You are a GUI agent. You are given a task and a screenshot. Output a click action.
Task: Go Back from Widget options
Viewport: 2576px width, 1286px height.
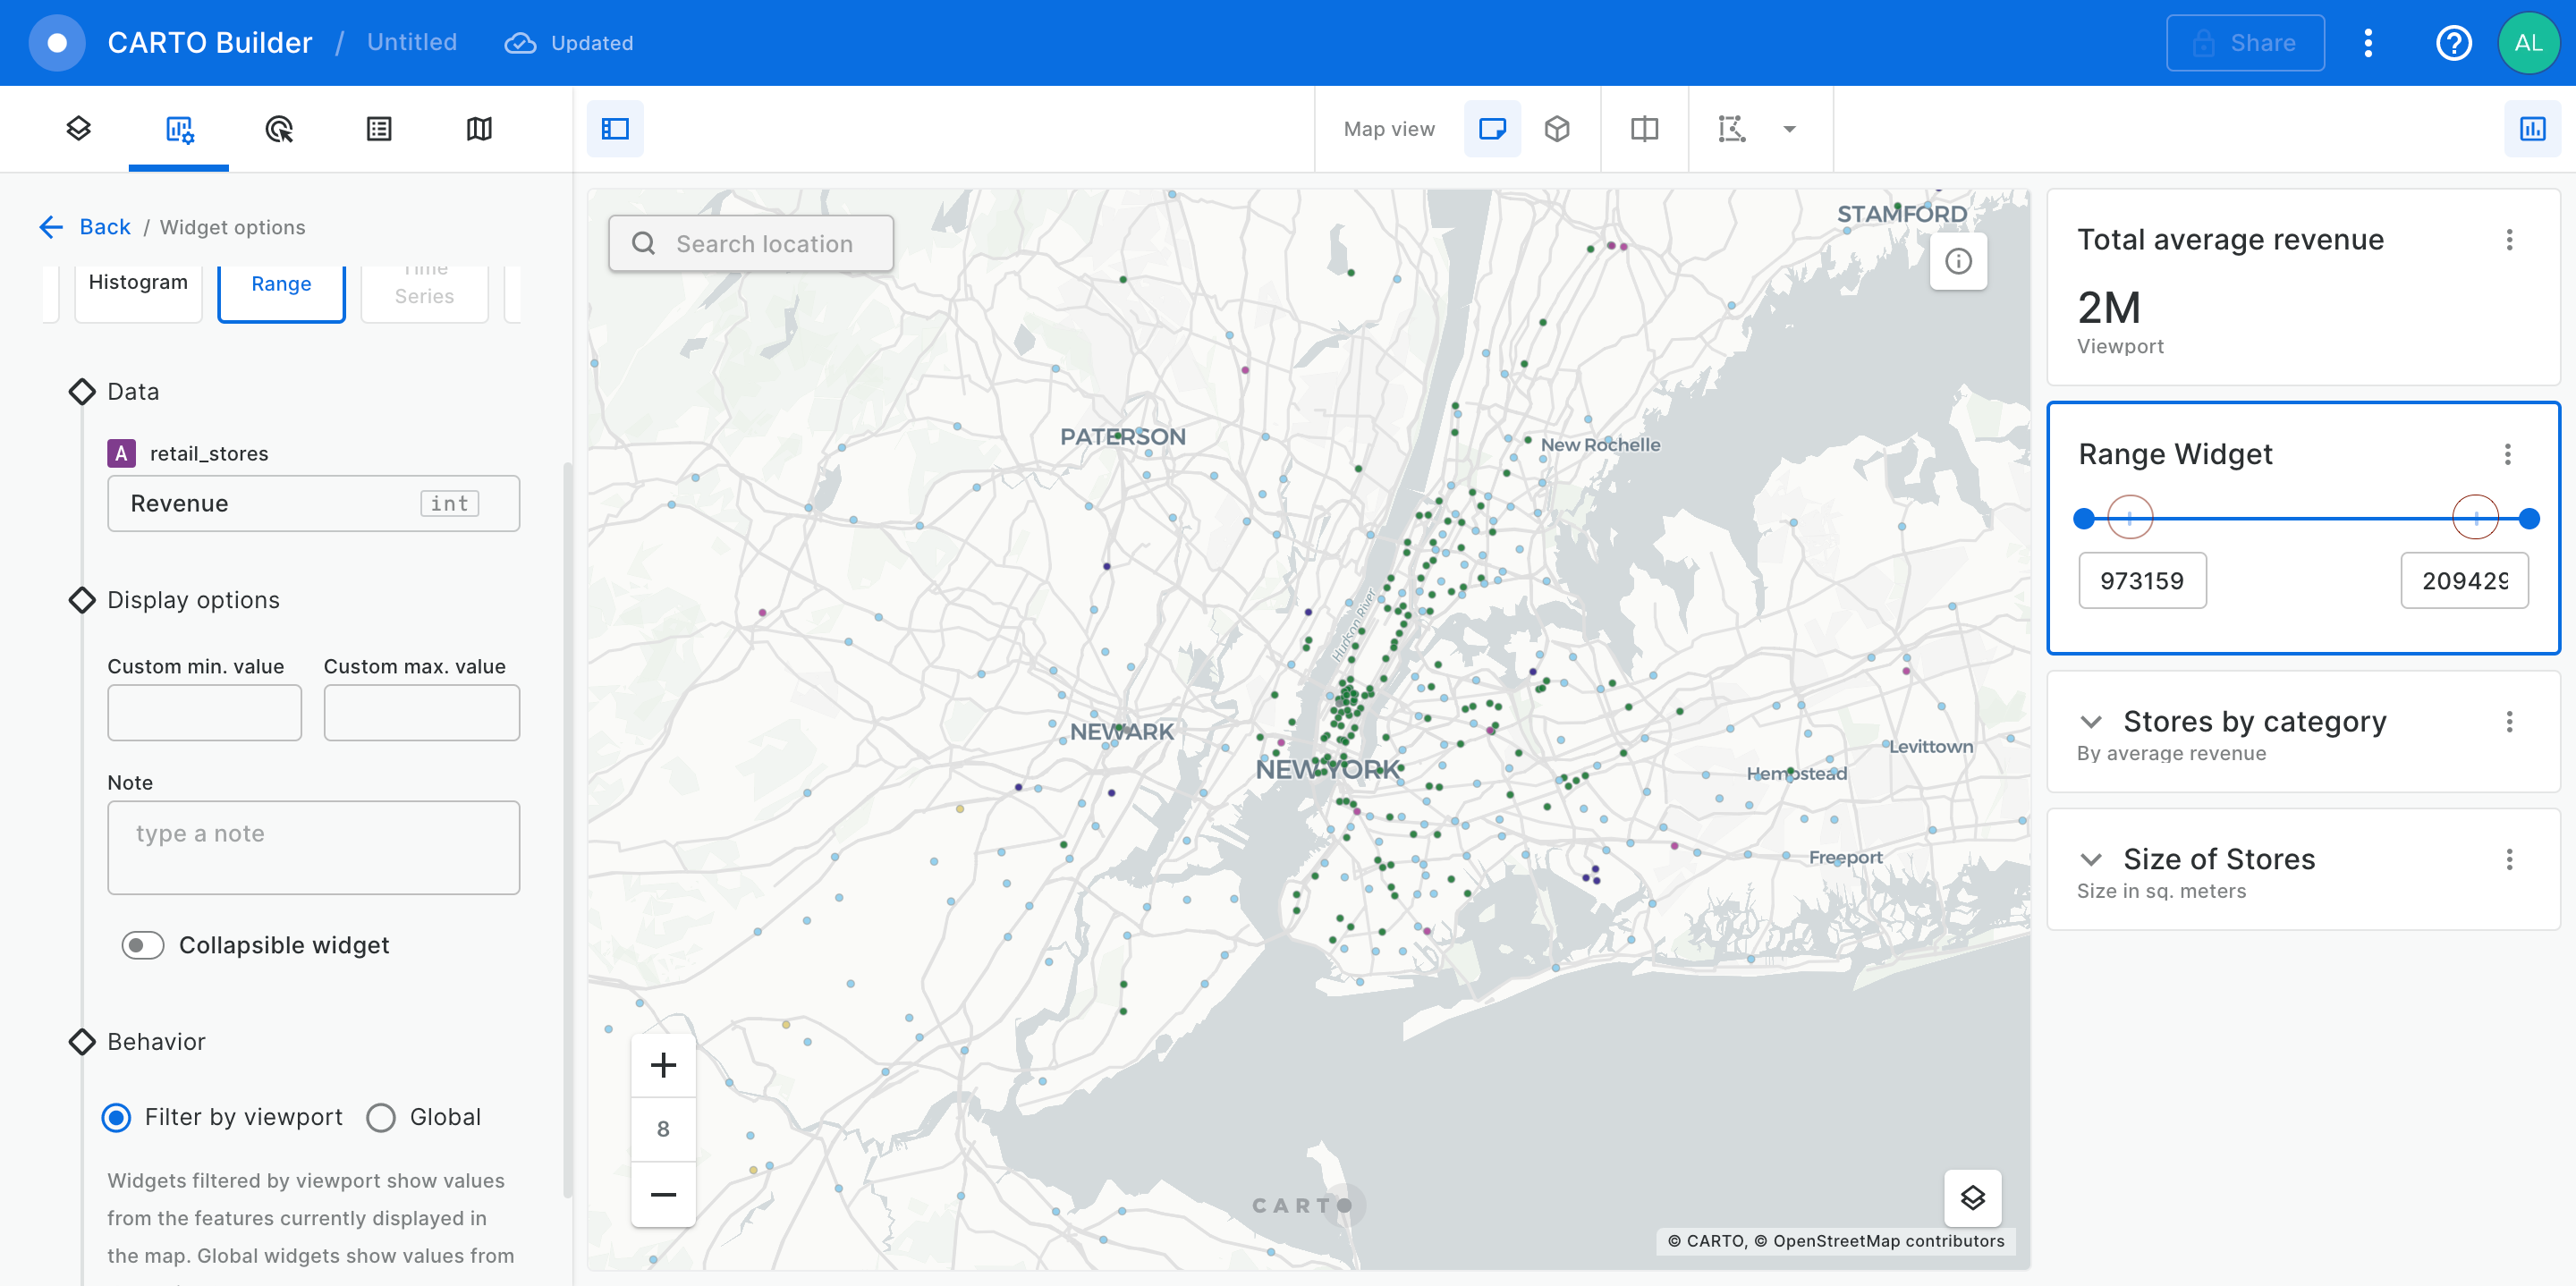tap(86, 227)
